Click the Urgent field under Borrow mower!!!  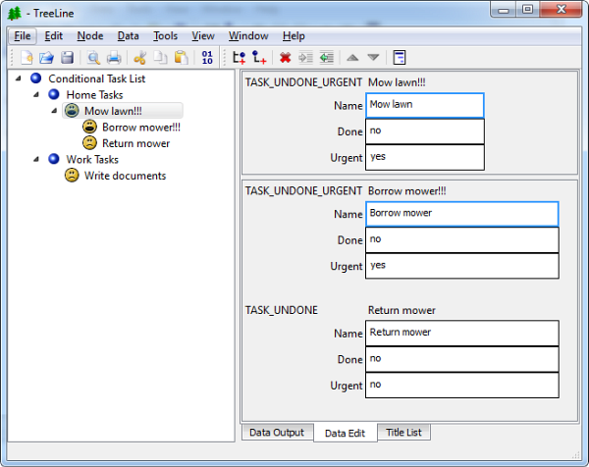[462, 266]
